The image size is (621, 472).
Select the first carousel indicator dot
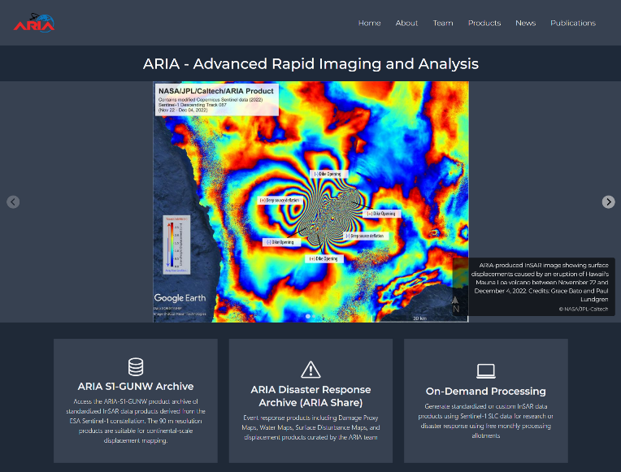tap(308, 316)
